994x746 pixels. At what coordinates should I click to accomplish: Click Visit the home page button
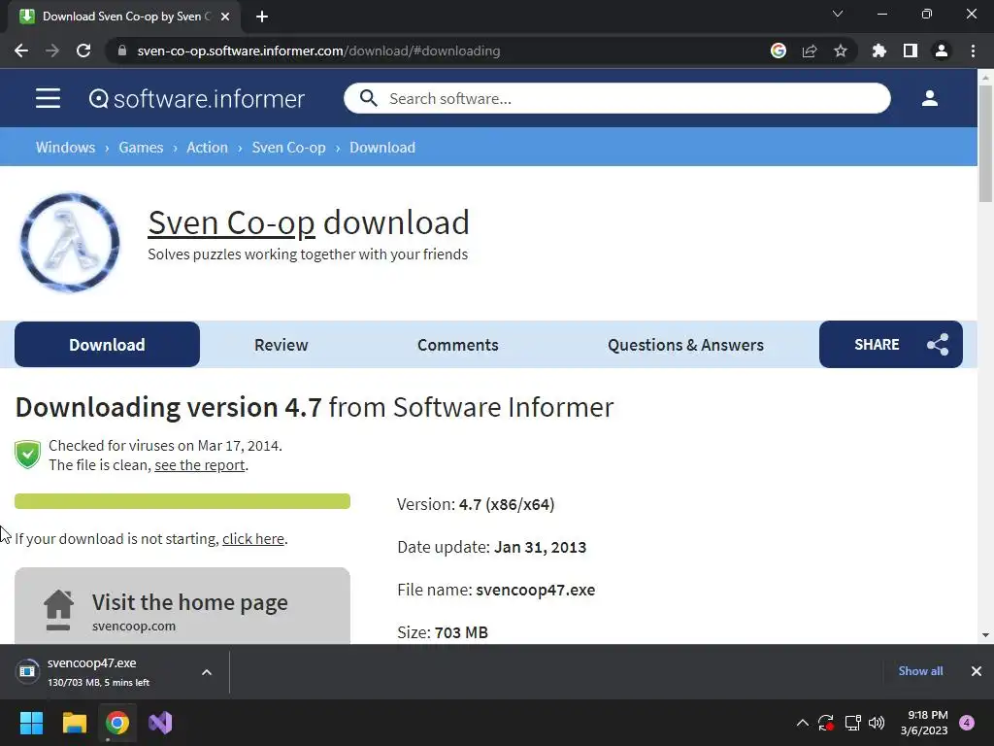click(x=182, y=606)
